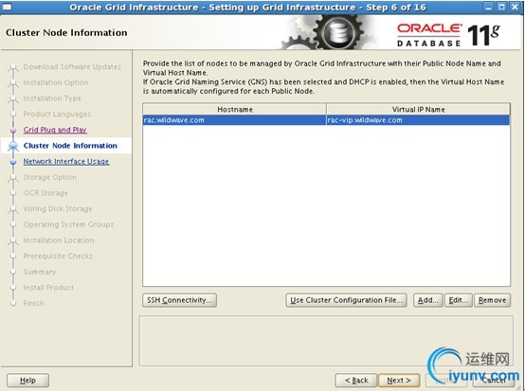Click Product Languages step

click(57, 114)
